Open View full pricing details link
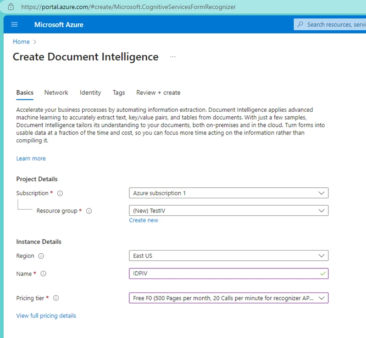 (x=46, y=316)
